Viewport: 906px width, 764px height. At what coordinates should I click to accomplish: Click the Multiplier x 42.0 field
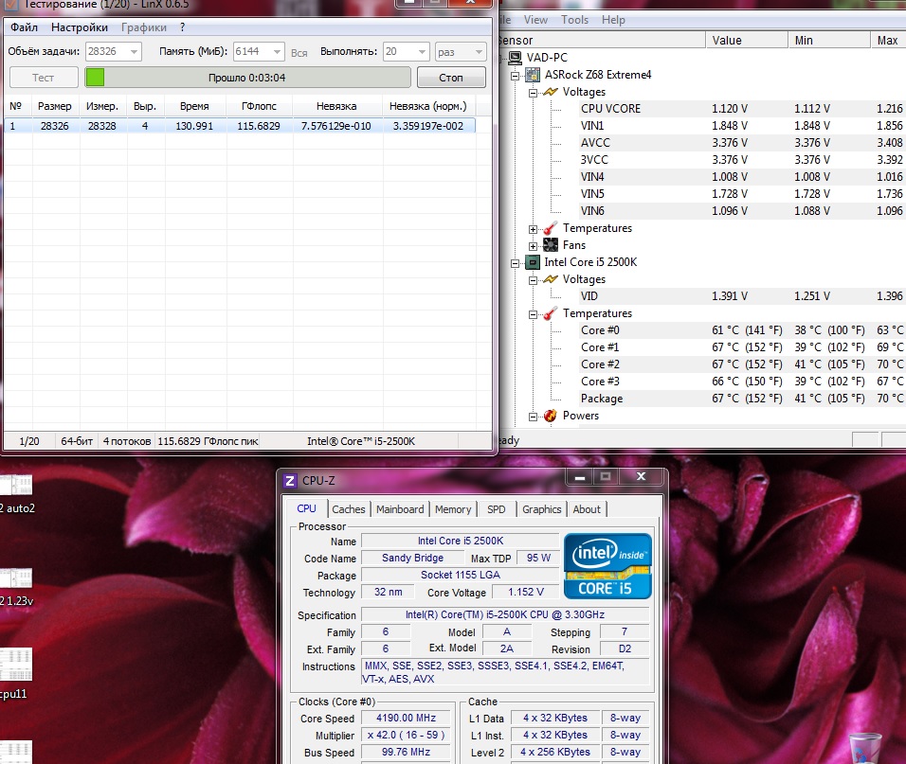pyautogui.click(x=406, y=736)
